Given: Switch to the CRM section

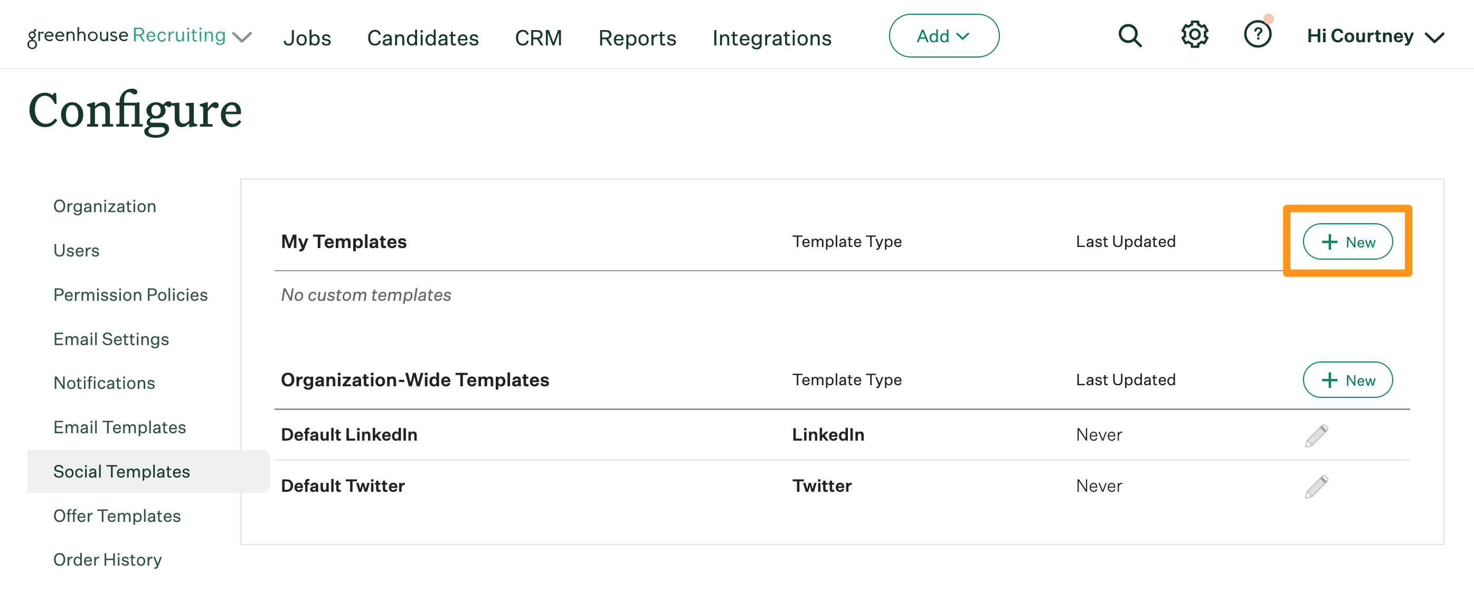Looking at the screenshot, I should pyautogui.click(x=538, y=38).
